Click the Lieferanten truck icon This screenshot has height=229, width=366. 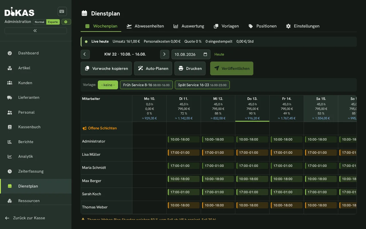[10, 97]
